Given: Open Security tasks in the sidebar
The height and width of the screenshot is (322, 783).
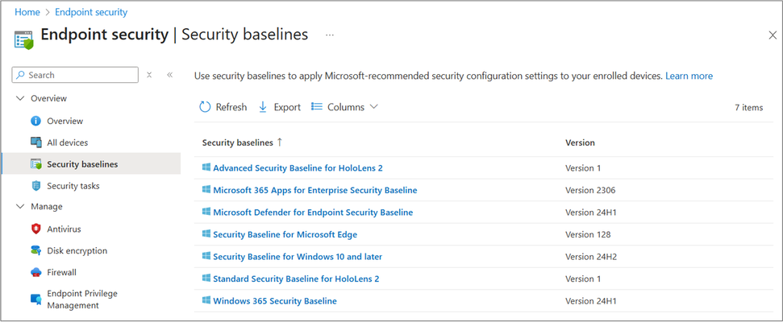Looking at the screenshot, I should [73, 186].
